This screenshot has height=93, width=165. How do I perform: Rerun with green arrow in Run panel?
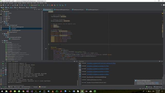pos(3,64)
